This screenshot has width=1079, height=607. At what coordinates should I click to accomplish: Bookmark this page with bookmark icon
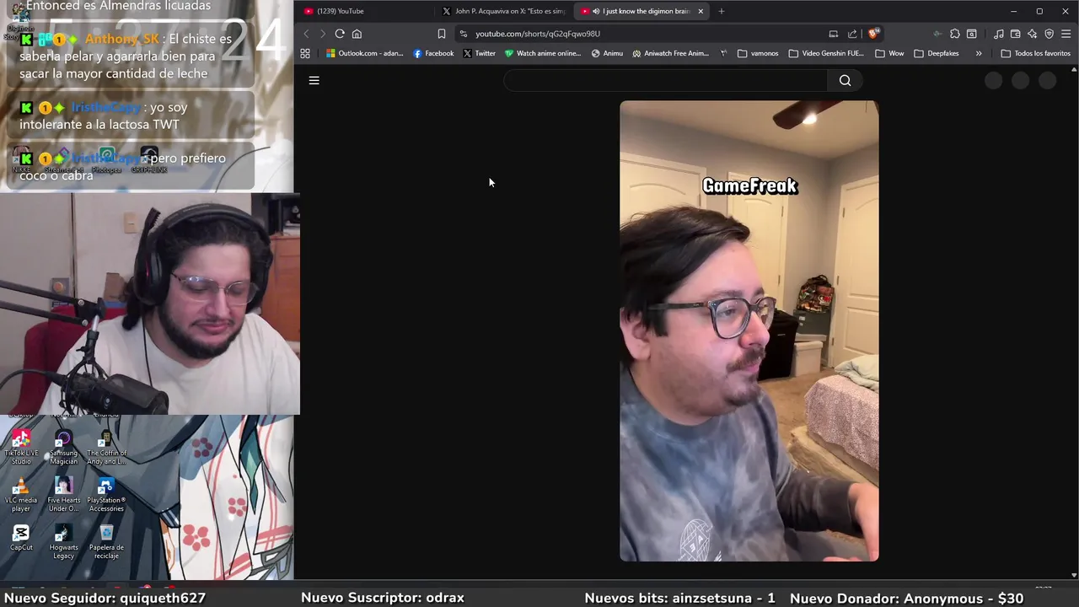point(441,34)
